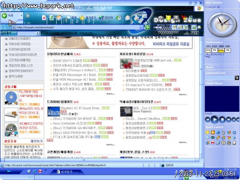
Task: Refresh the page with the green arrows icon
Action: pyautogui.click(x=51, y=18)
